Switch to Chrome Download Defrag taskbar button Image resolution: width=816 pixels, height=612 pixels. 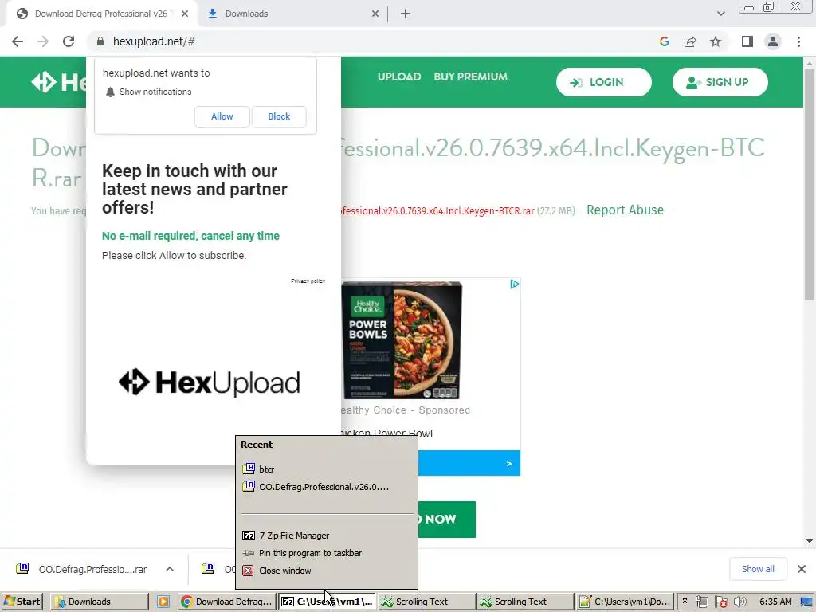pyautogui.click(x=226, y=602)
